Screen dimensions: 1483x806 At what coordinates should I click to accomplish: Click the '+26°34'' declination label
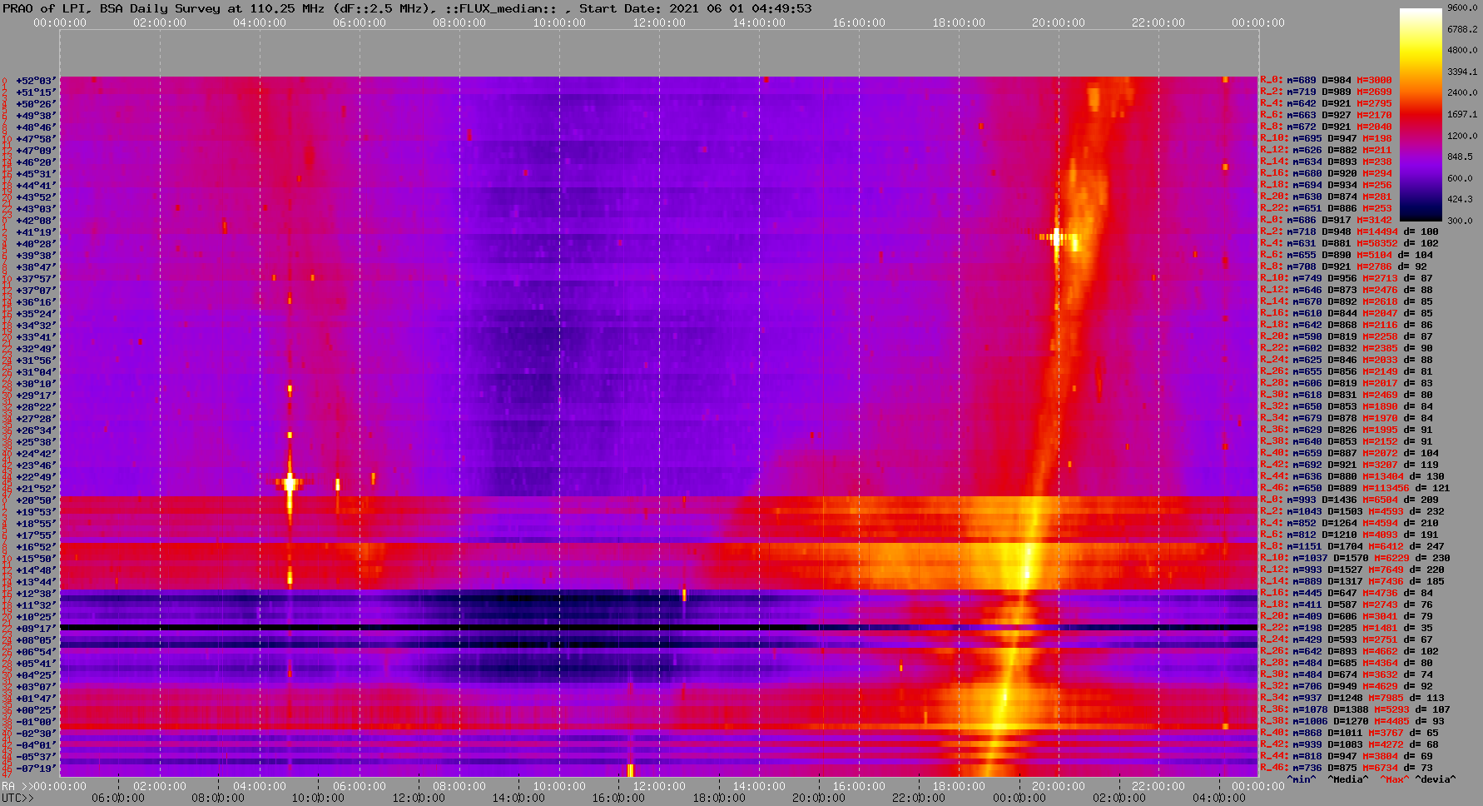[x=36, y=430]
